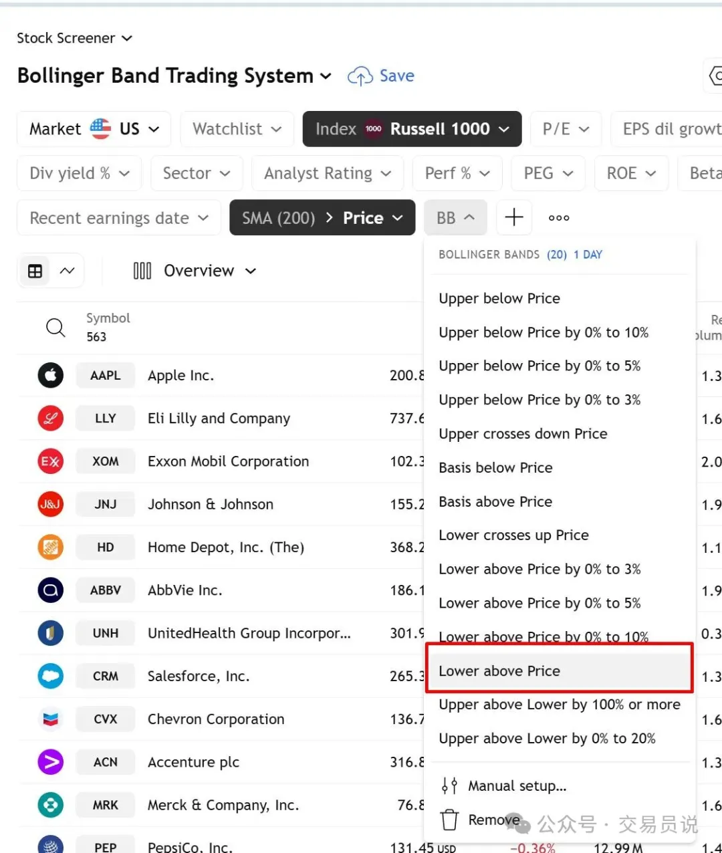The image size is (722, 853).
Task: Open the Index Russell 1000 filter
Action: click(412, 129)
